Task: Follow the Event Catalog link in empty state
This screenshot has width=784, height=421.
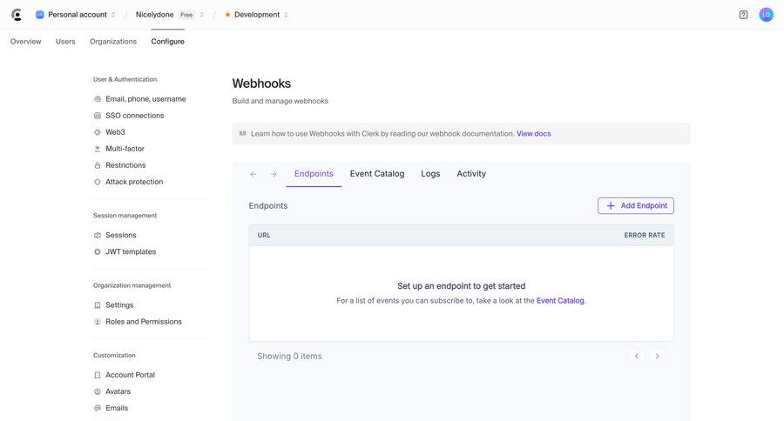Action: tap(560, 301)
